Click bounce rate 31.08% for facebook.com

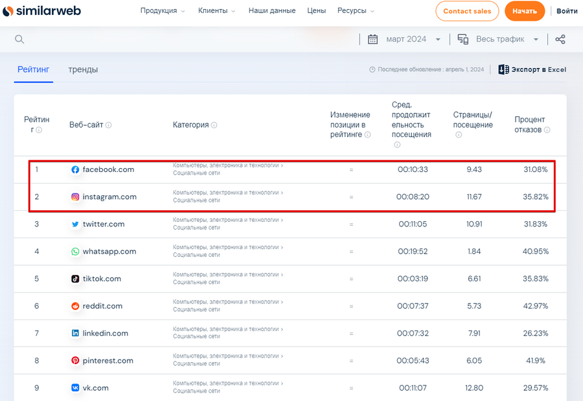[536, 169]
